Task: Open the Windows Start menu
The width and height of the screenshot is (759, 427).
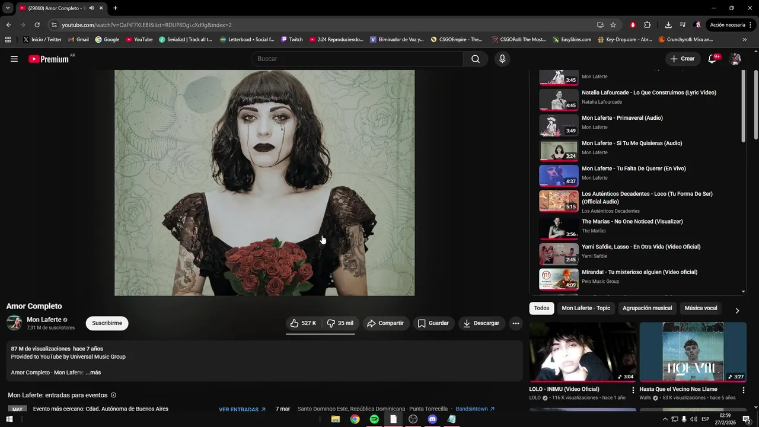Action: 9,419
